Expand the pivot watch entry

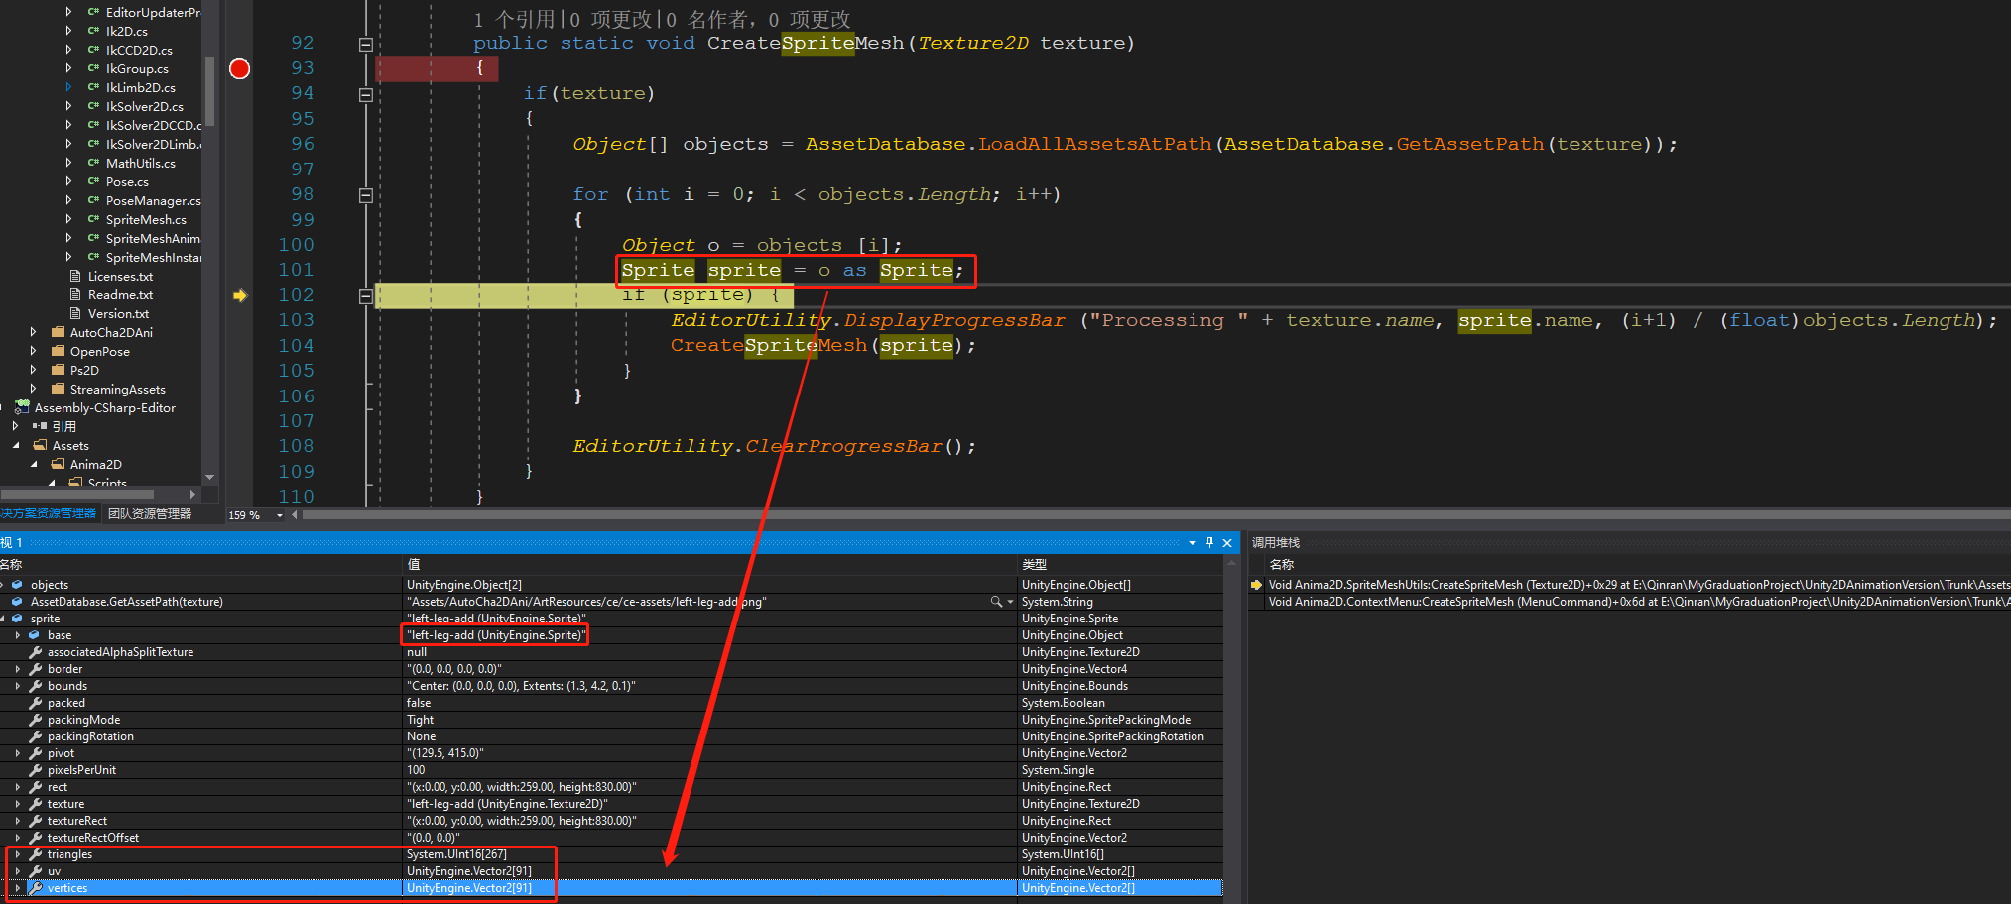pyautogui.click(x=18, y=753)
